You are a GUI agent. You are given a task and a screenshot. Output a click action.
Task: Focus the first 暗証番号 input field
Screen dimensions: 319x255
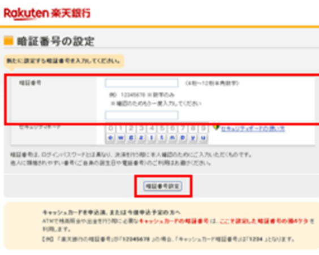pyautogui.click(x=141, y=83)
